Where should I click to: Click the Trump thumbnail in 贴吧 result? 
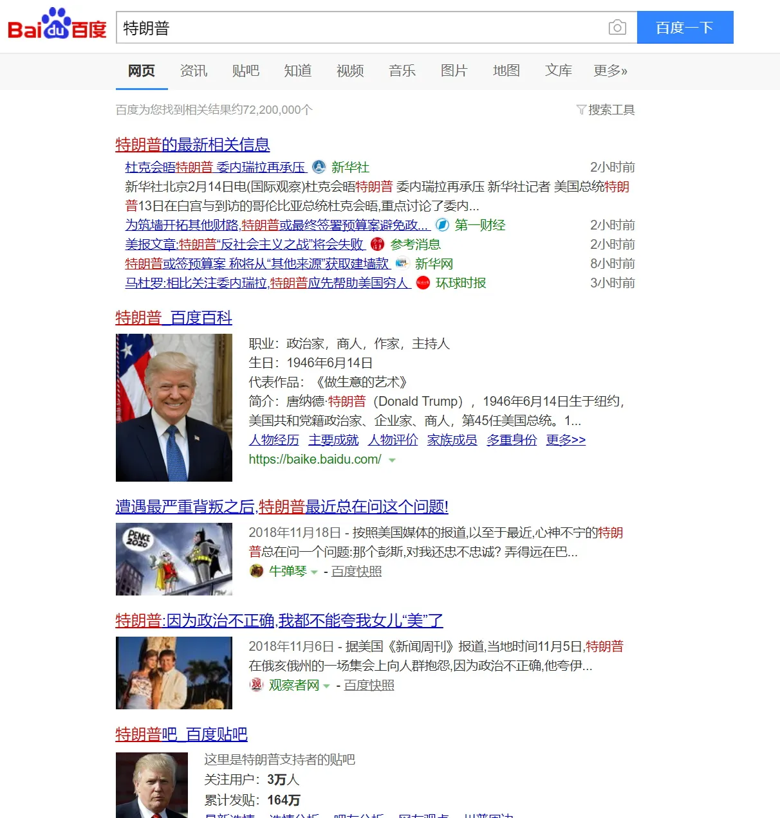coord(152,785)
